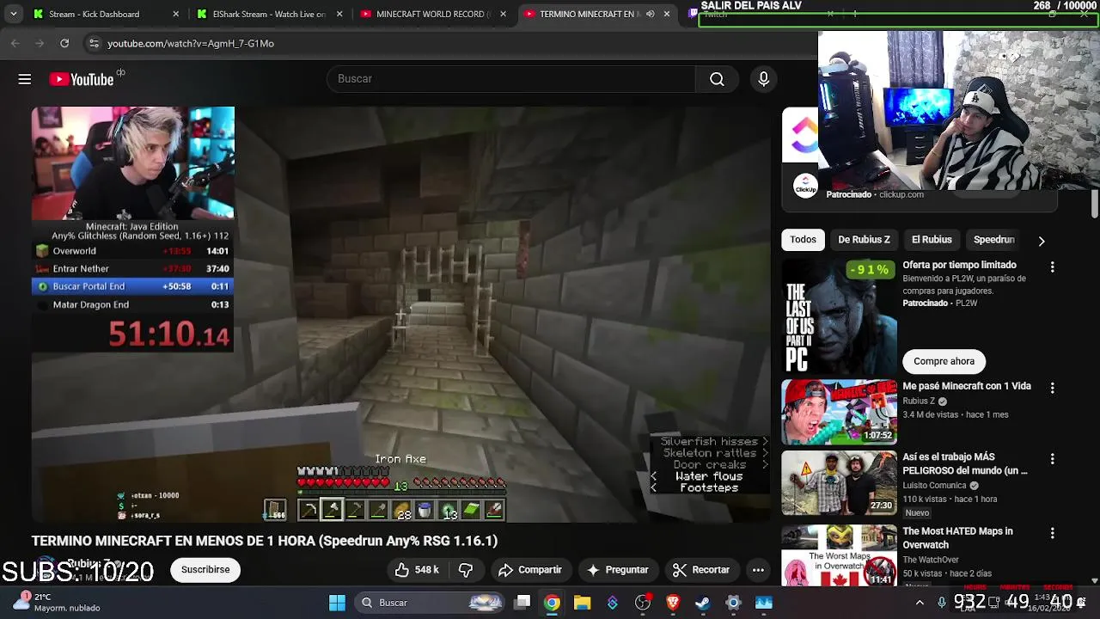Start voice search with the microphone icon
1100x619 pixels.
click(x=763, y=79)
